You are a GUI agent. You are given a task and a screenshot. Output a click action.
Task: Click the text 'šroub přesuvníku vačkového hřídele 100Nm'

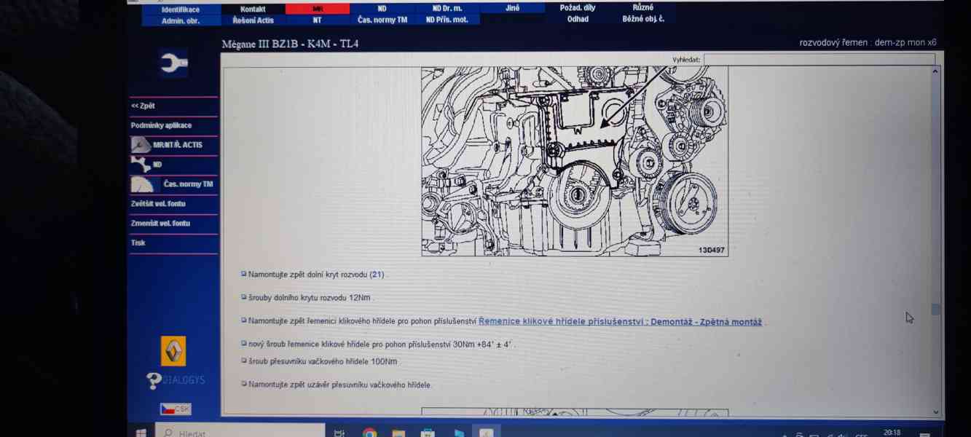323,361
